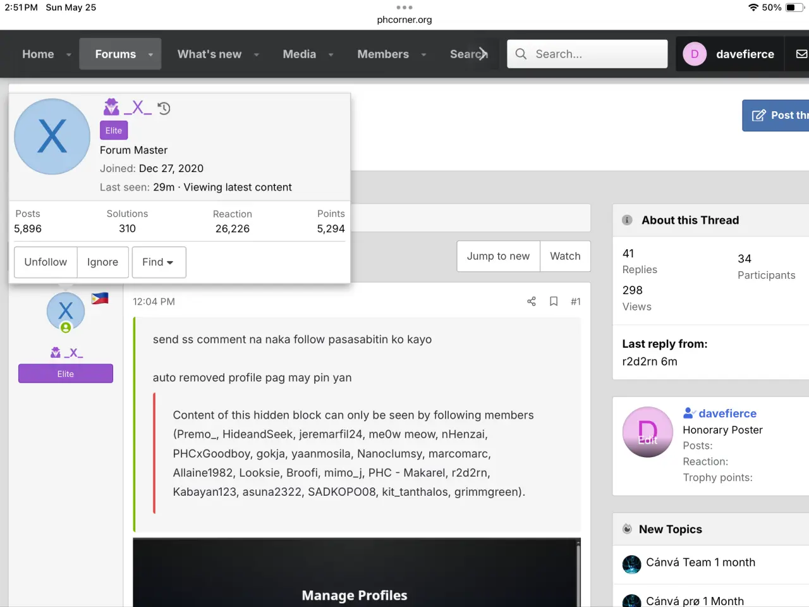Expand the Media dropdown arrow
This screenshot has height=607, width=809.
[x=331, y=54]
